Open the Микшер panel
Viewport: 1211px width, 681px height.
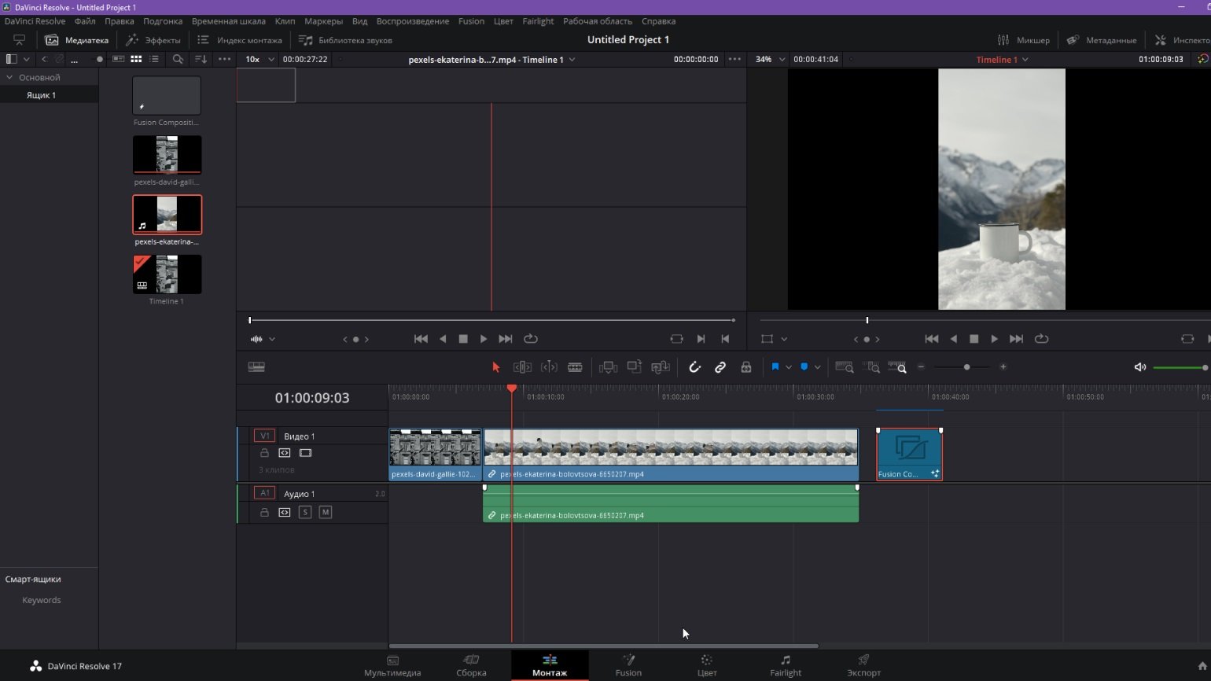click(1023, 40)
